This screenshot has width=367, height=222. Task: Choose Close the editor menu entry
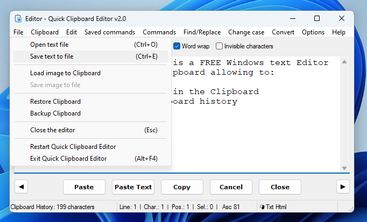click(90, 130)
